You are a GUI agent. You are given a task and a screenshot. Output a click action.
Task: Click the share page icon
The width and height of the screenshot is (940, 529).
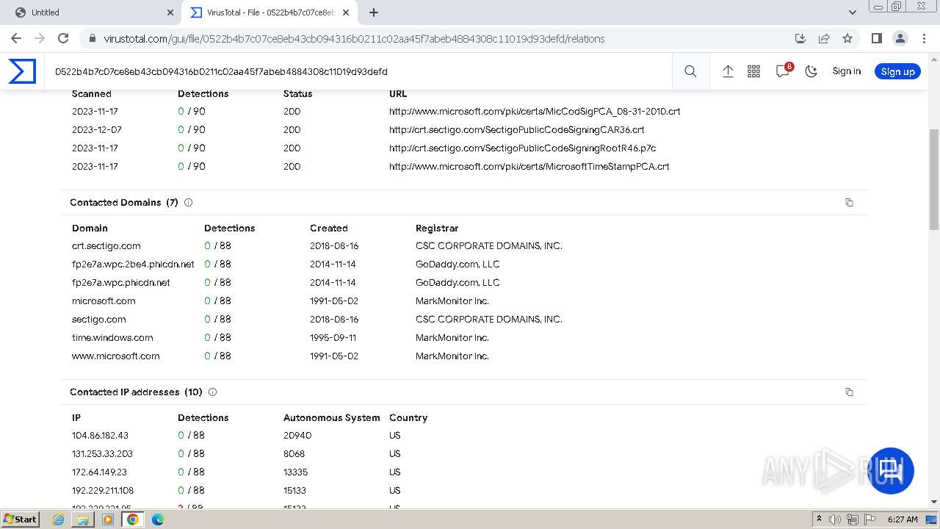coord(824,38)
